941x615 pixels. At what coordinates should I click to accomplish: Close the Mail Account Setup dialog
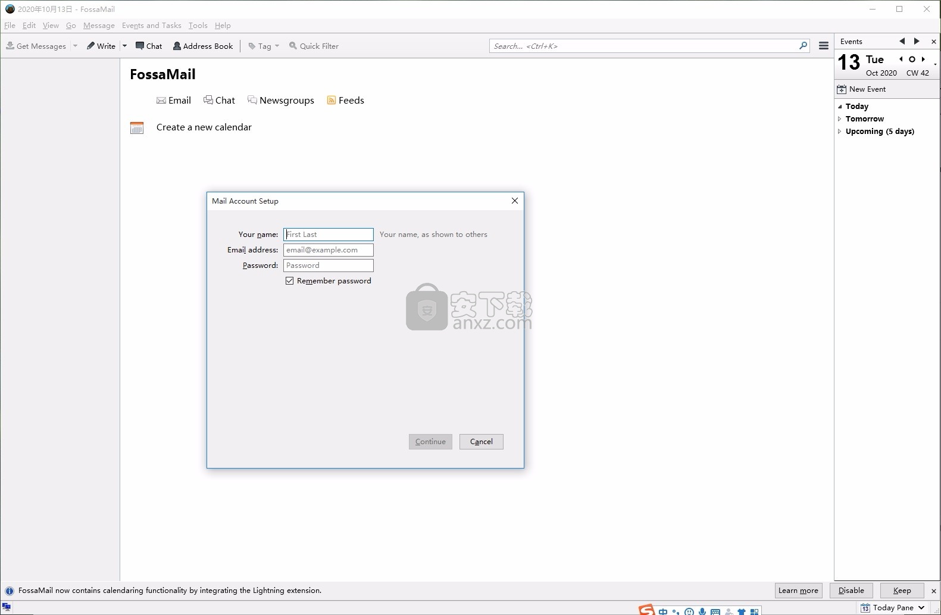pos(515,201)
